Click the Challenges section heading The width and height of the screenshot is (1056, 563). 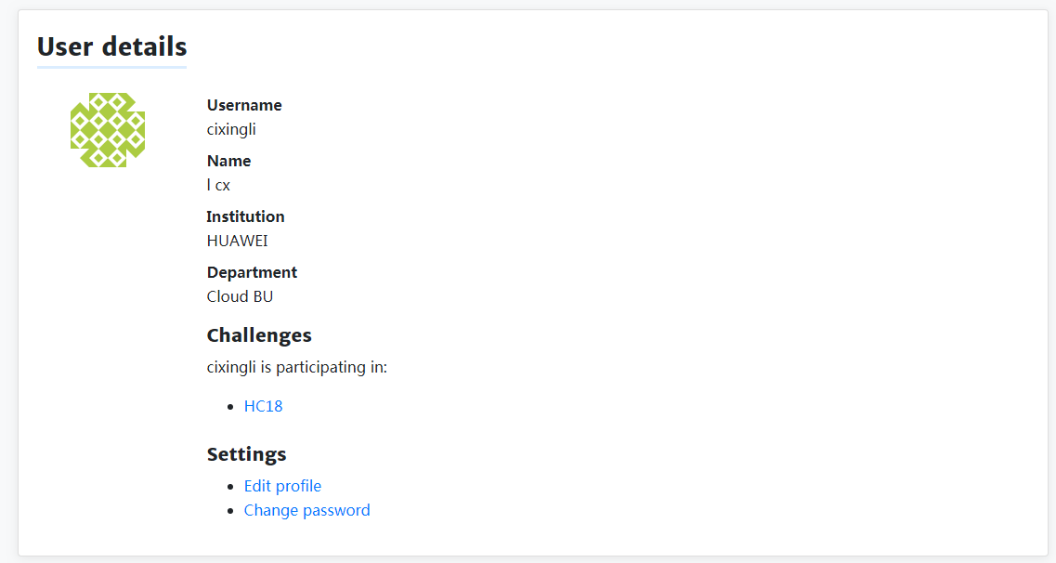coord(259,335)
